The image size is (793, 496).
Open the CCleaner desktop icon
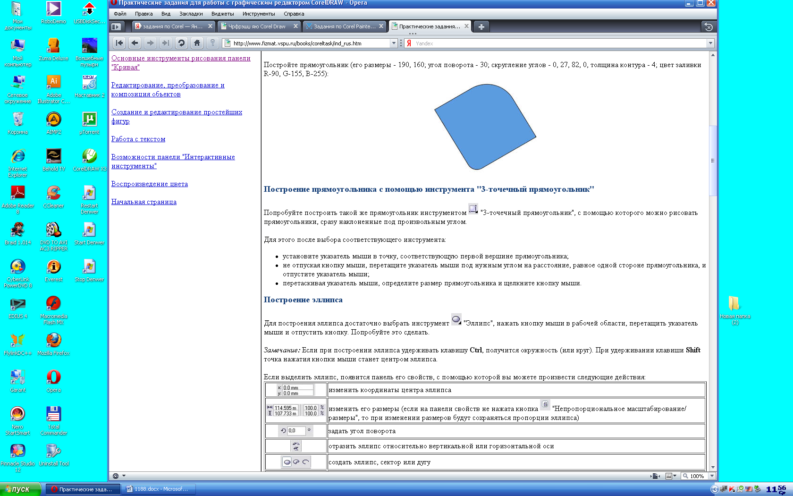click(x=54, y=197)
